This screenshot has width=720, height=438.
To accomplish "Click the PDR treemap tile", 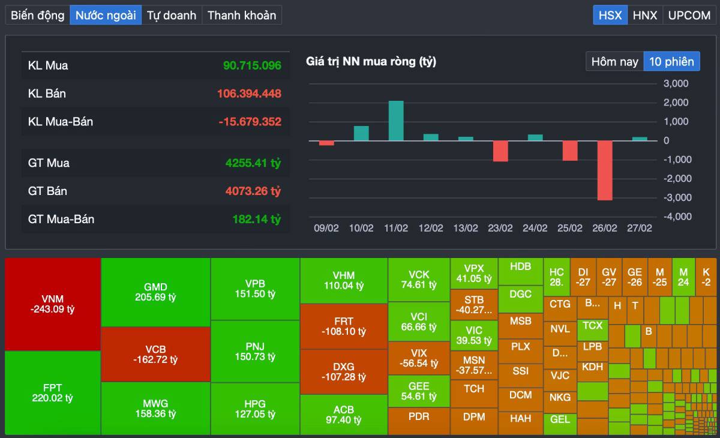I will tap(419, 421).
